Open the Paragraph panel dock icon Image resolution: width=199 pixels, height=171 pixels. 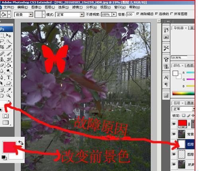pos(166,84)
